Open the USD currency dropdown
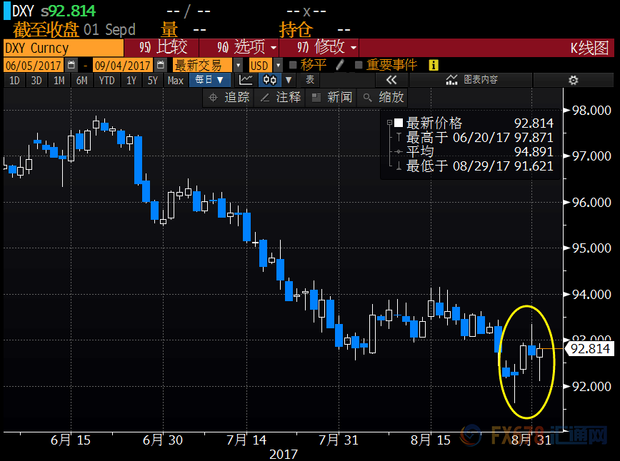Viewport: 620px width, 461px height. (x=264, y=65)
